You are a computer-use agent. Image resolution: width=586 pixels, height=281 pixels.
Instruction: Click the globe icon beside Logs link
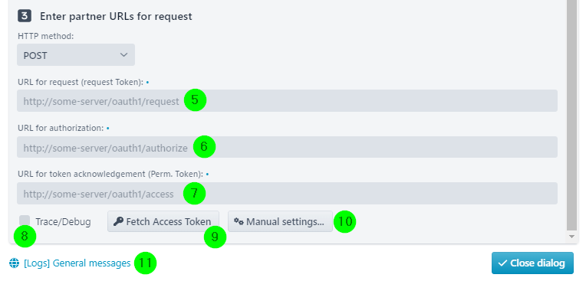[x=14, y=263]
